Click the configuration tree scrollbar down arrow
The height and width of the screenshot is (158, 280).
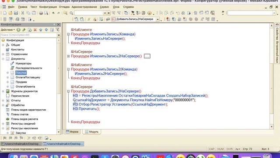59,132
